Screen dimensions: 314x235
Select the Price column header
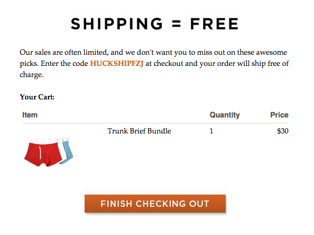tap(279, 115)
